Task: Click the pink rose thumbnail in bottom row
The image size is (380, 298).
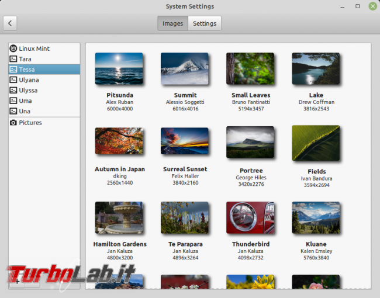Action: click(x=316, y=282)
